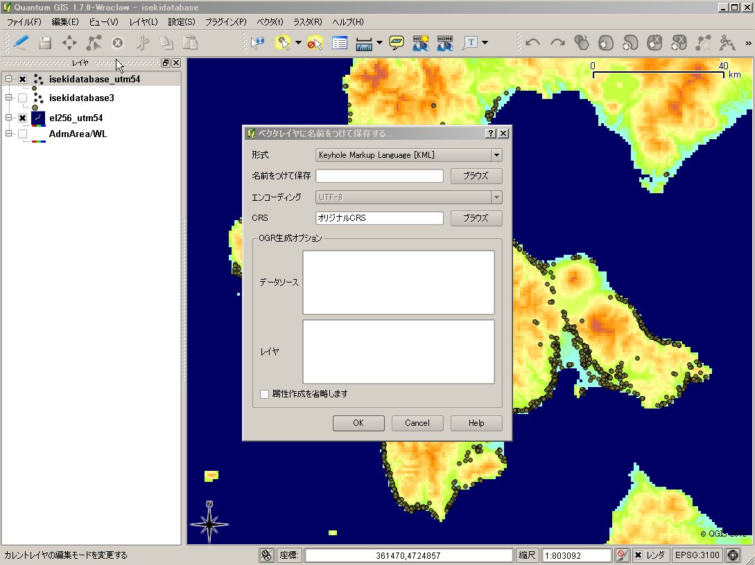Enable the 属性作成を省略します checkbox
755x565 pixels.
[x=264, y=394]
